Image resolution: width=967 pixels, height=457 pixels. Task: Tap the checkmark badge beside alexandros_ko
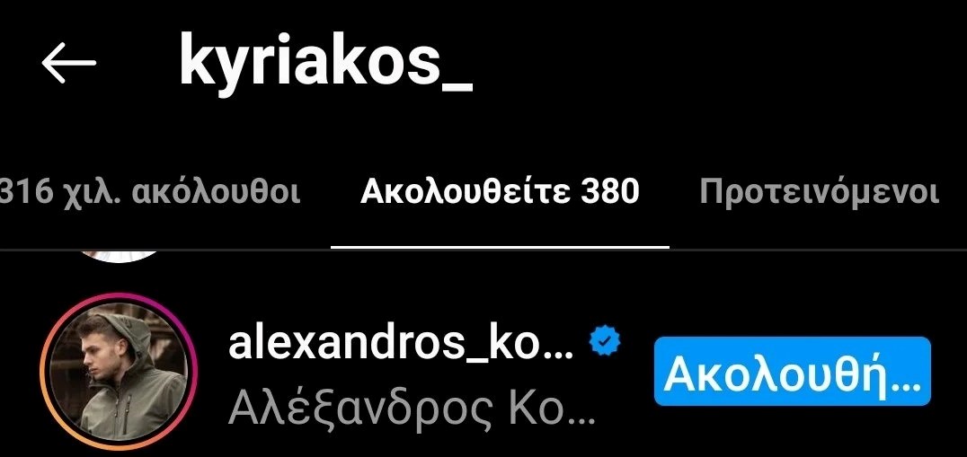point(605,342)
